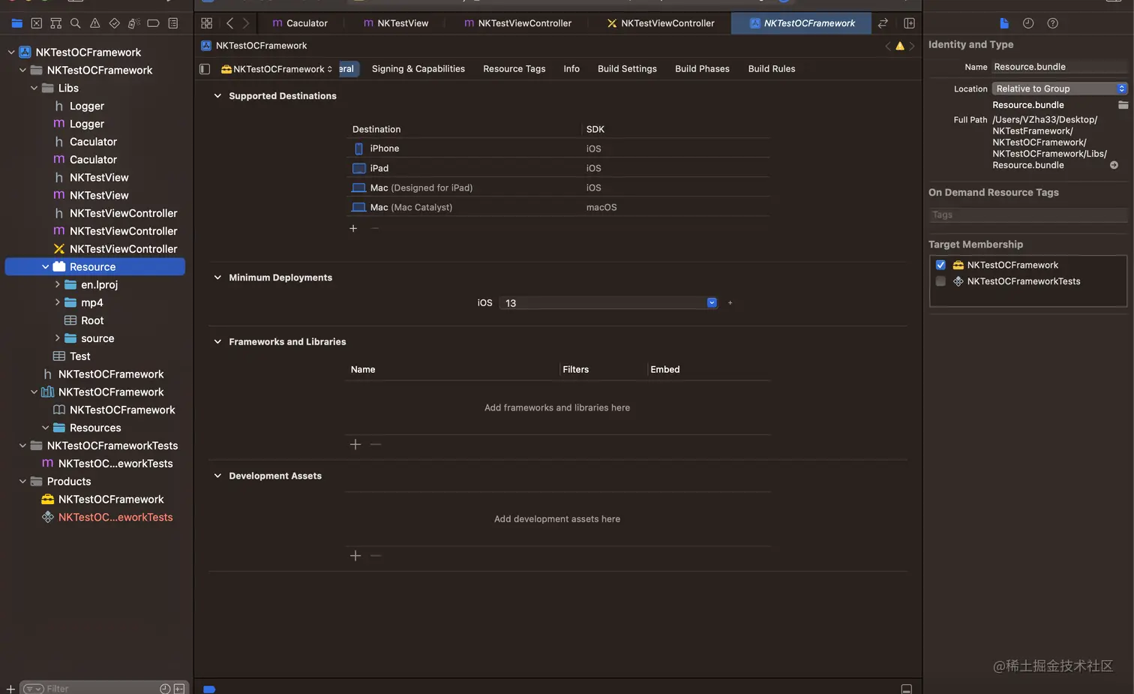Open the Build Settings tab
1134x694 pixels.
click(x=627, y=69)
